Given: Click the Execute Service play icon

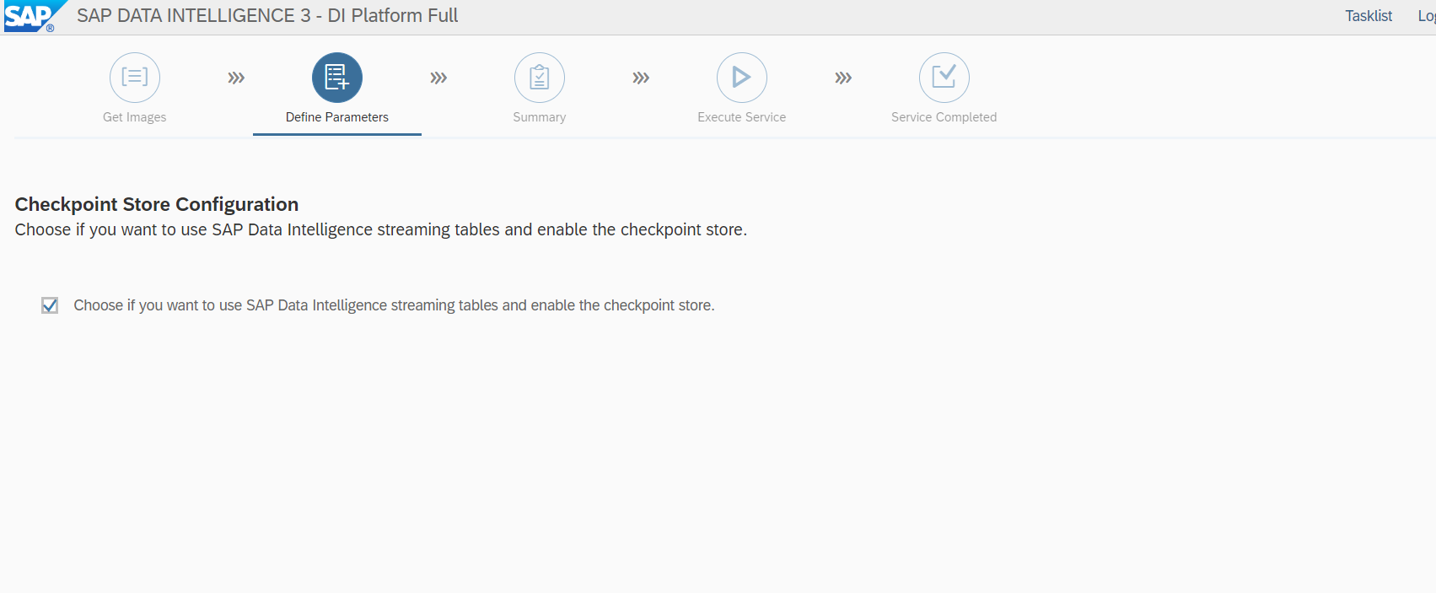Looking at the screenshot, I should (742, 78).
